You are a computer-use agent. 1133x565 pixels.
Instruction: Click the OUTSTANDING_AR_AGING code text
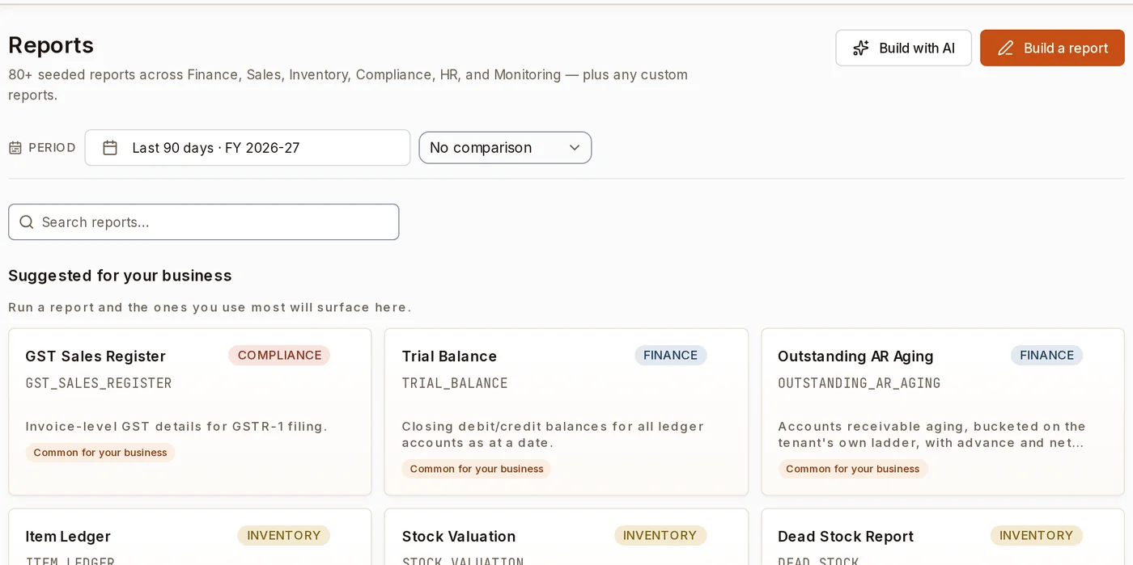pyautogui.click(x=859, y=383)
